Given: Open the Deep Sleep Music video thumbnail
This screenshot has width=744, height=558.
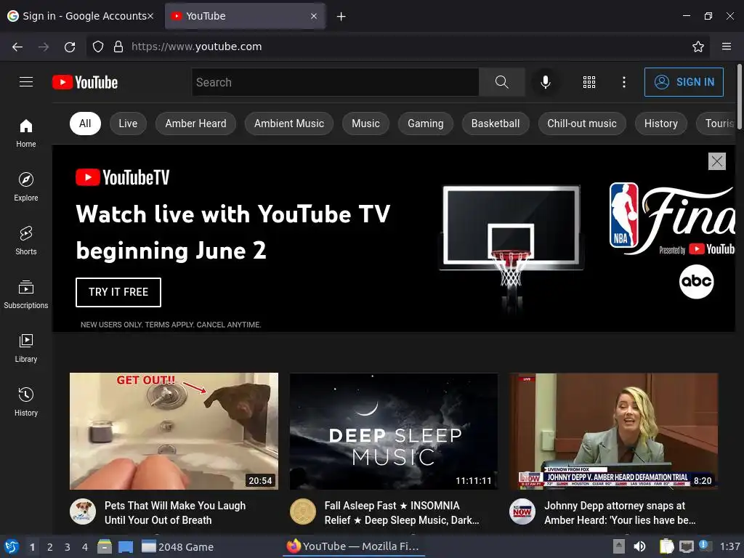Looking at the screenshot, I should click(394, 431).
